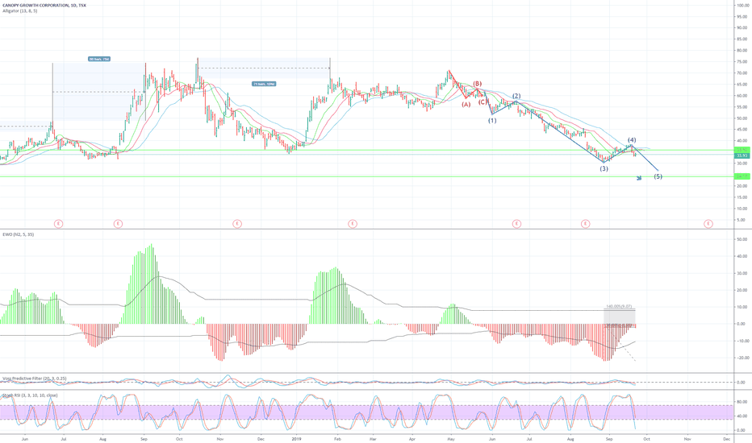Select the Apr label on the time axis
This screenshot has height=443, width=752.
click(x=412, y=439)
